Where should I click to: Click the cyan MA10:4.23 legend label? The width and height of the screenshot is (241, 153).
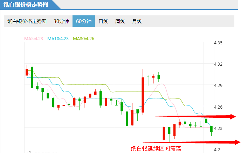click(x=58, y=38)
